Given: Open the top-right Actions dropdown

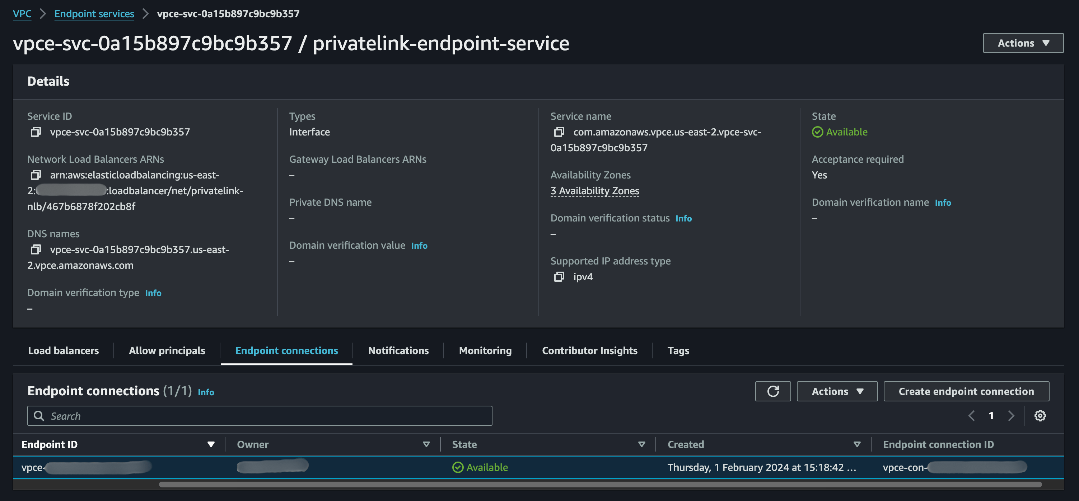Looking at the screenshot, I should pyautogui.click(x=1023, y=43).
